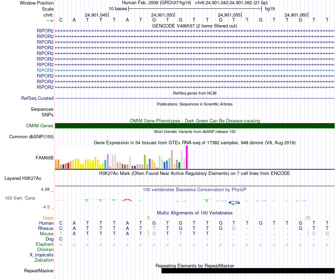
Task: Select the Dog alignment row label
Action: (x=50, y=239)
